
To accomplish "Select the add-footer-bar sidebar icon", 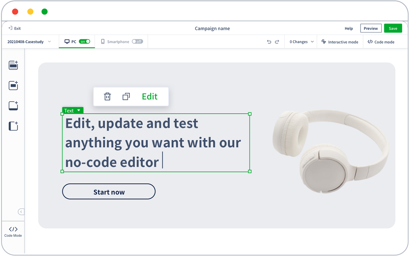I will (x=13, y=106).
